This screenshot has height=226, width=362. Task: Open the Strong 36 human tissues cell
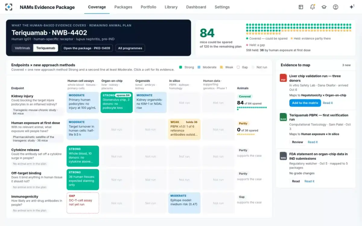[x=83, y=180]
